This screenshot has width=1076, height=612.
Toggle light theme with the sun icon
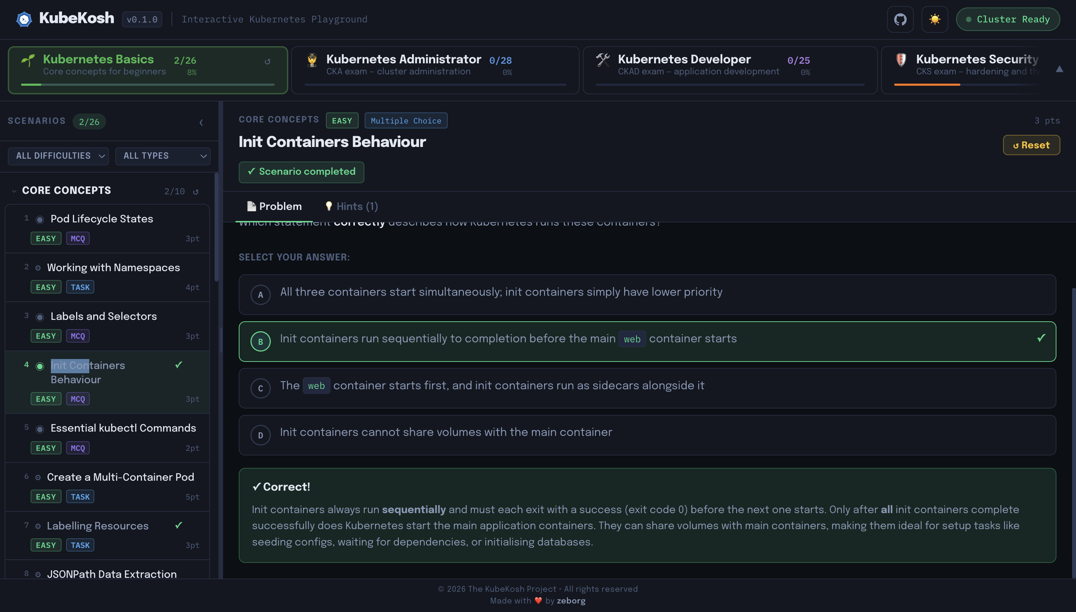tap(934, 19)
